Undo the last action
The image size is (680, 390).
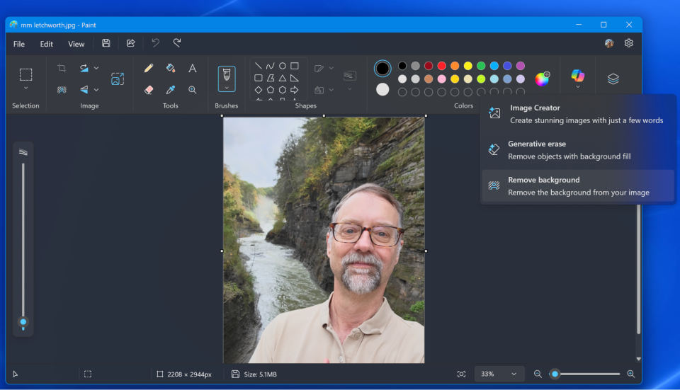155,43
